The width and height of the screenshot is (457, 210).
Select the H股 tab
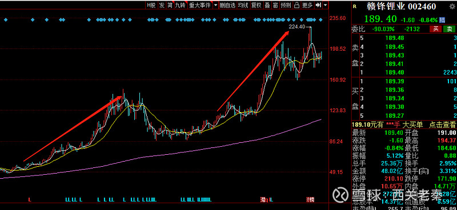pyautogui.click(x=151, y=5)
